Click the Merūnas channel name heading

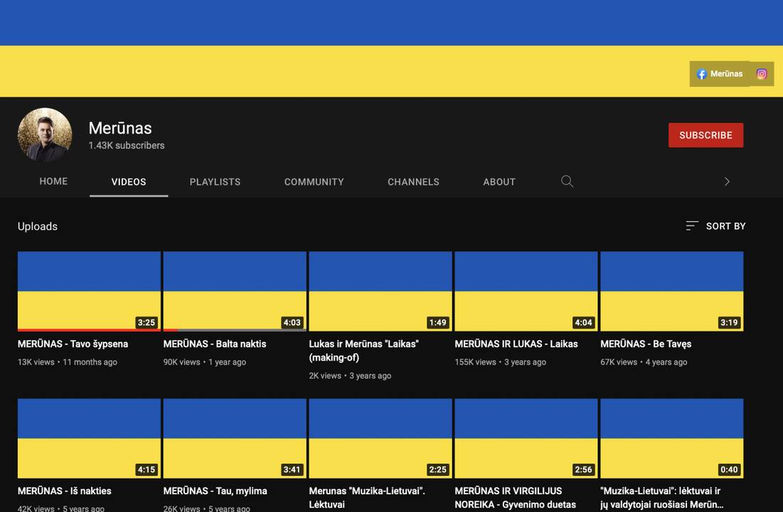[x=120, y=129]
